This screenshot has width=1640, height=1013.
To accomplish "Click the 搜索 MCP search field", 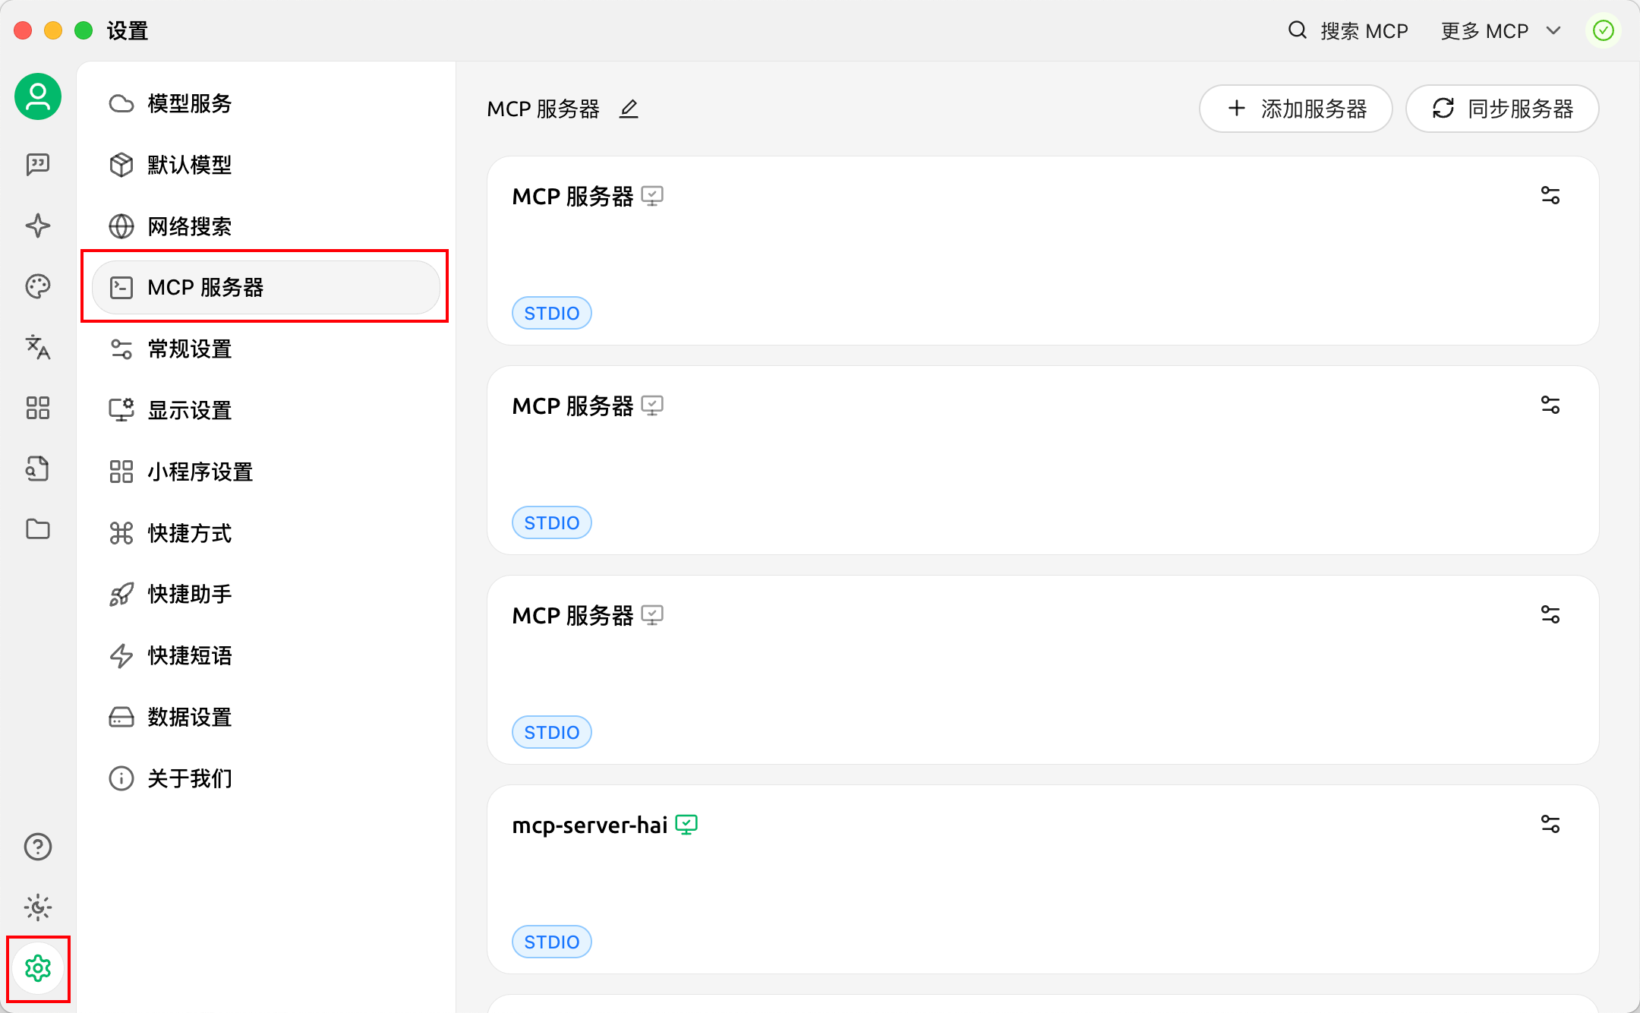I will click(x=1348, y=31).
